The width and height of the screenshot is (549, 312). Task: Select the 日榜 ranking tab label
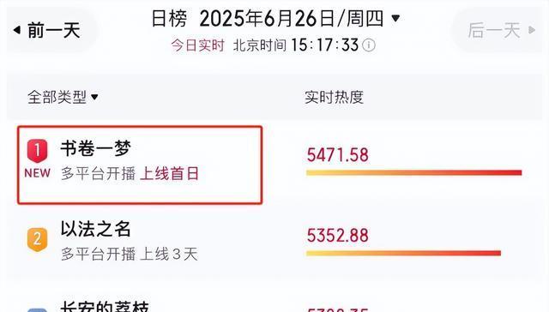coord(170,19)
